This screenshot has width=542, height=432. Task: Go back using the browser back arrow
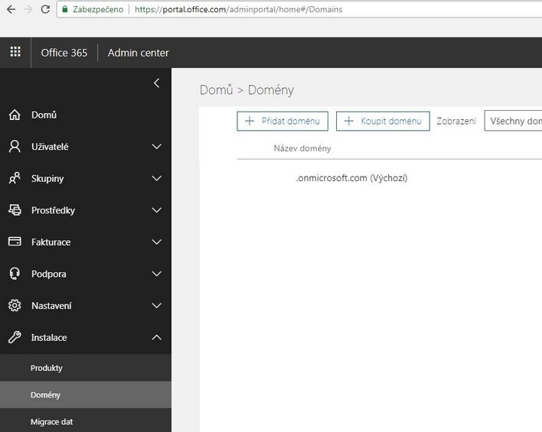pyautogui.click(x=11, y=9)
